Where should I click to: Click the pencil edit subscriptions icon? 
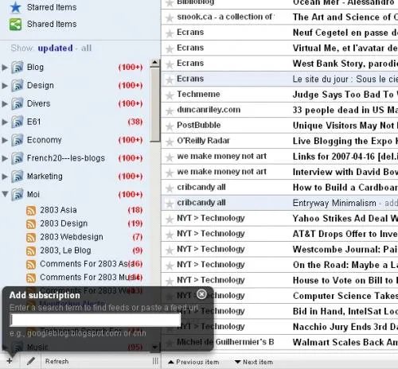(x=31, y=361)
